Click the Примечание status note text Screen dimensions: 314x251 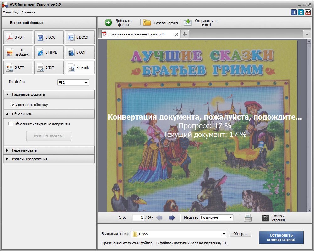[164, 243]
